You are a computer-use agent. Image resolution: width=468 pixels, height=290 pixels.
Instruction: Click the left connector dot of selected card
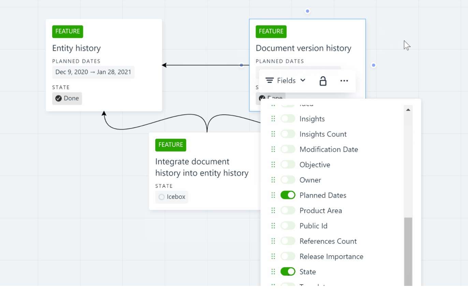coord(242,65)
